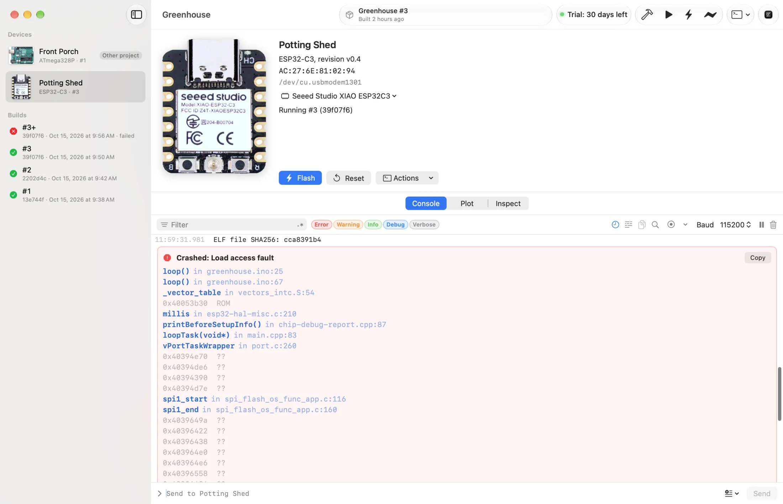Click the Greenhouse #3 build status field
The image size is (783, 504).
click(x=445, y=15)
